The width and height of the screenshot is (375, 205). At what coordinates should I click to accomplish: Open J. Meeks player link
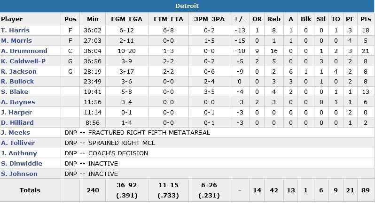[15, 133]
